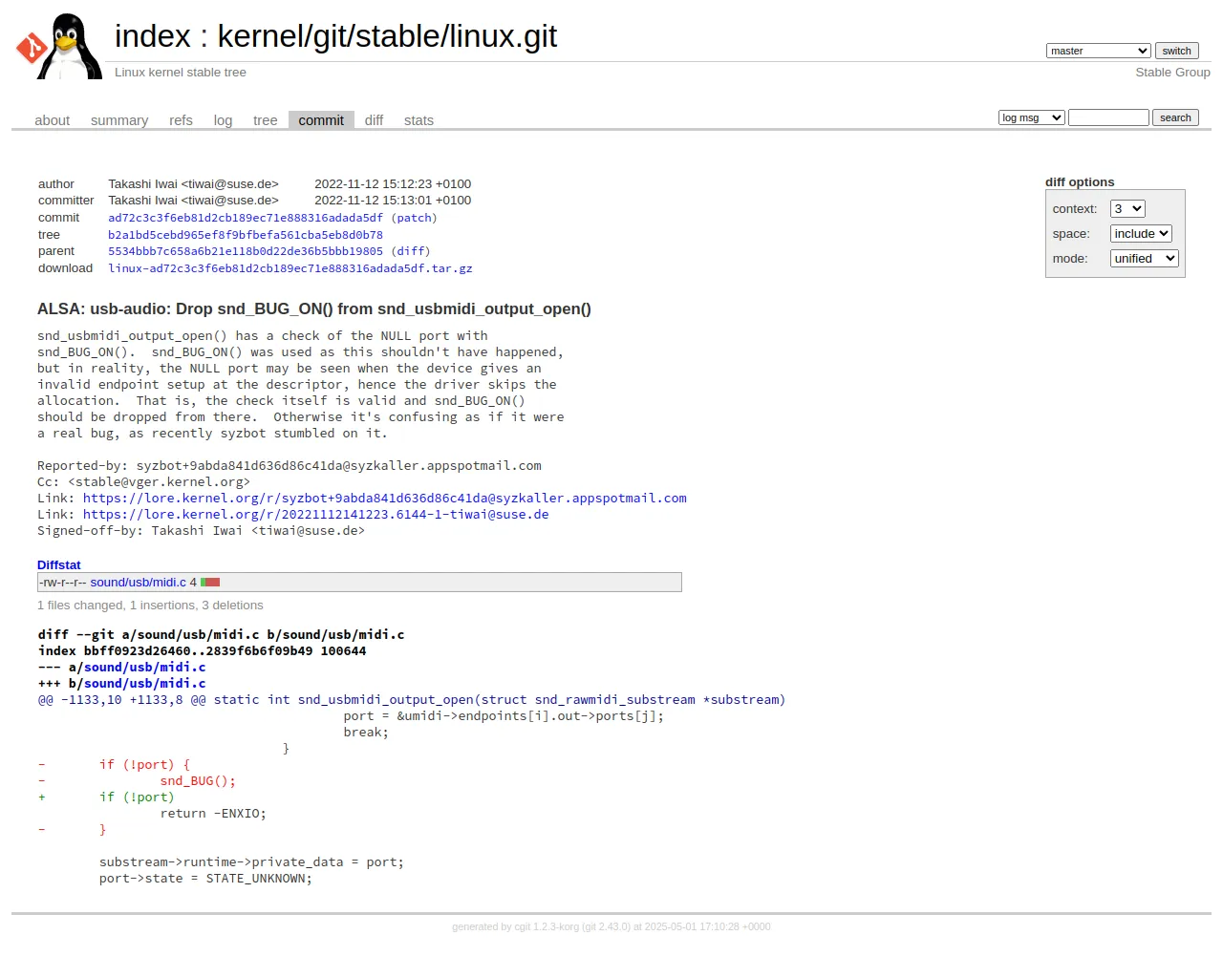
Task: Open the about tab
Action: click(52, 120)
